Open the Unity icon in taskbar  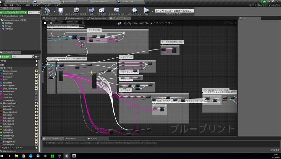tap(45, 156)
